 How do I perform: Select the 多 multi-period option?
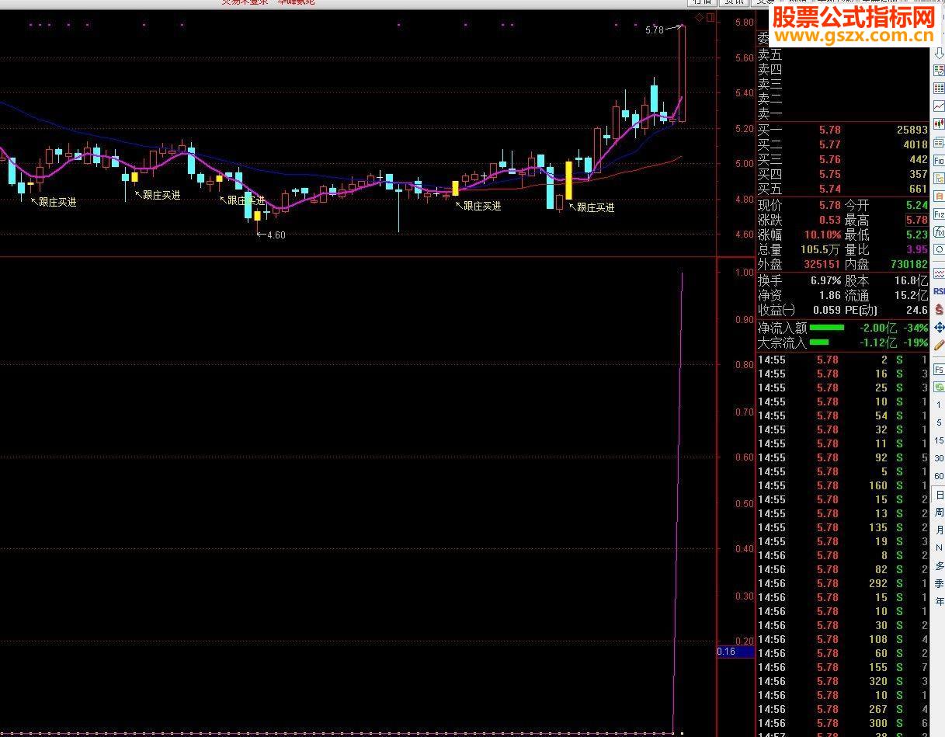click(939, 566)
